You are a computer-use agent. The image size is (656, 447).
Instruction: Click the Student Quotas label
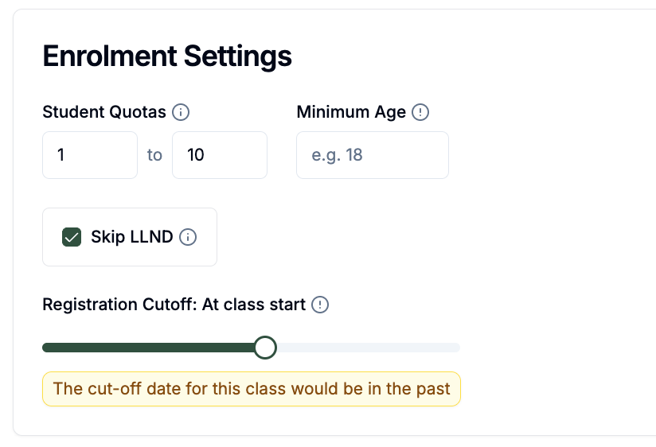coord(104,112)
